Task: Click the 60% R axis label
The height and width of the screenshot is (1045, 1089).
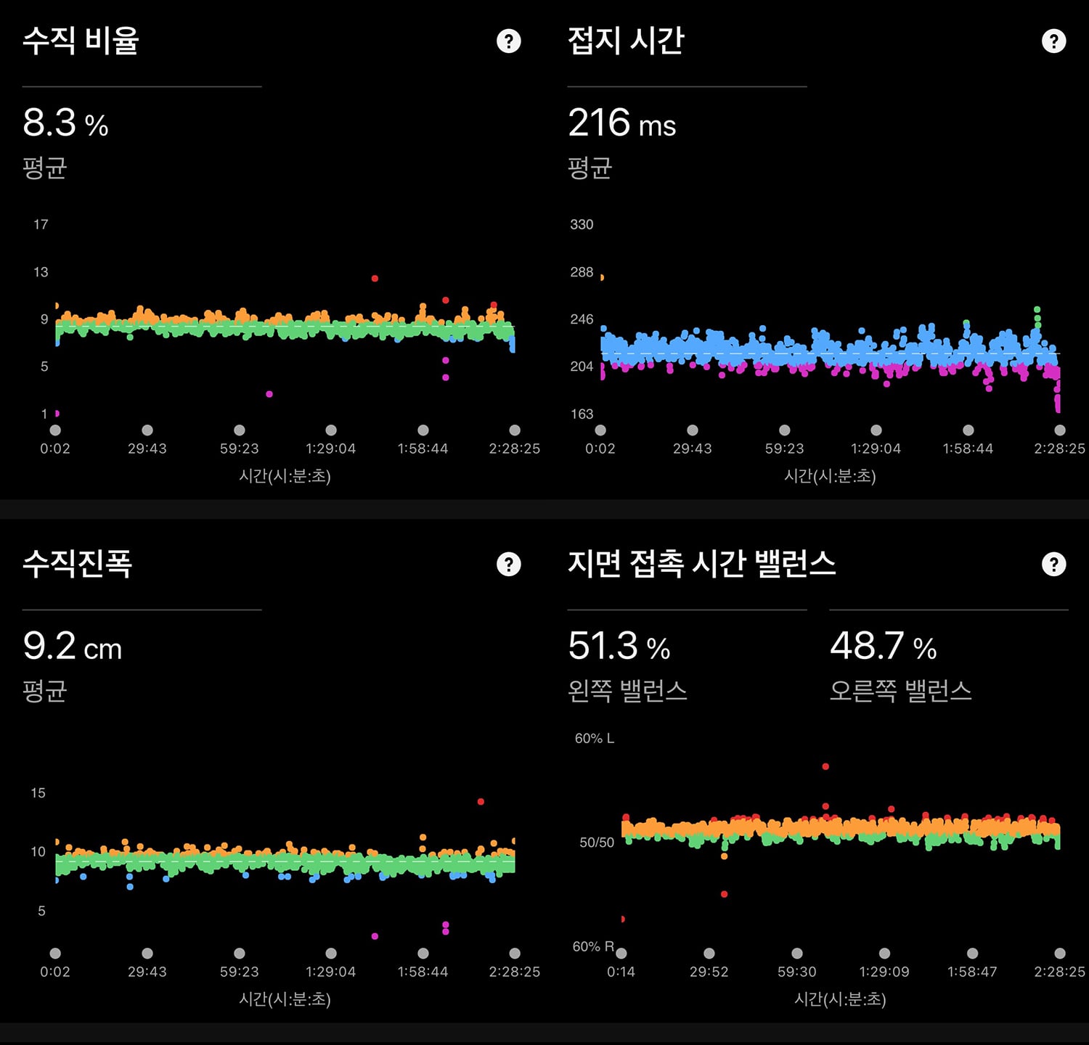Action: tap(594, 947)
